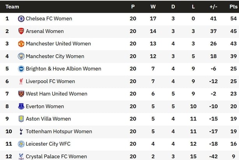Sort table by the Pts column header
This screenshot has height=160, width=239.
coord(234,7)
